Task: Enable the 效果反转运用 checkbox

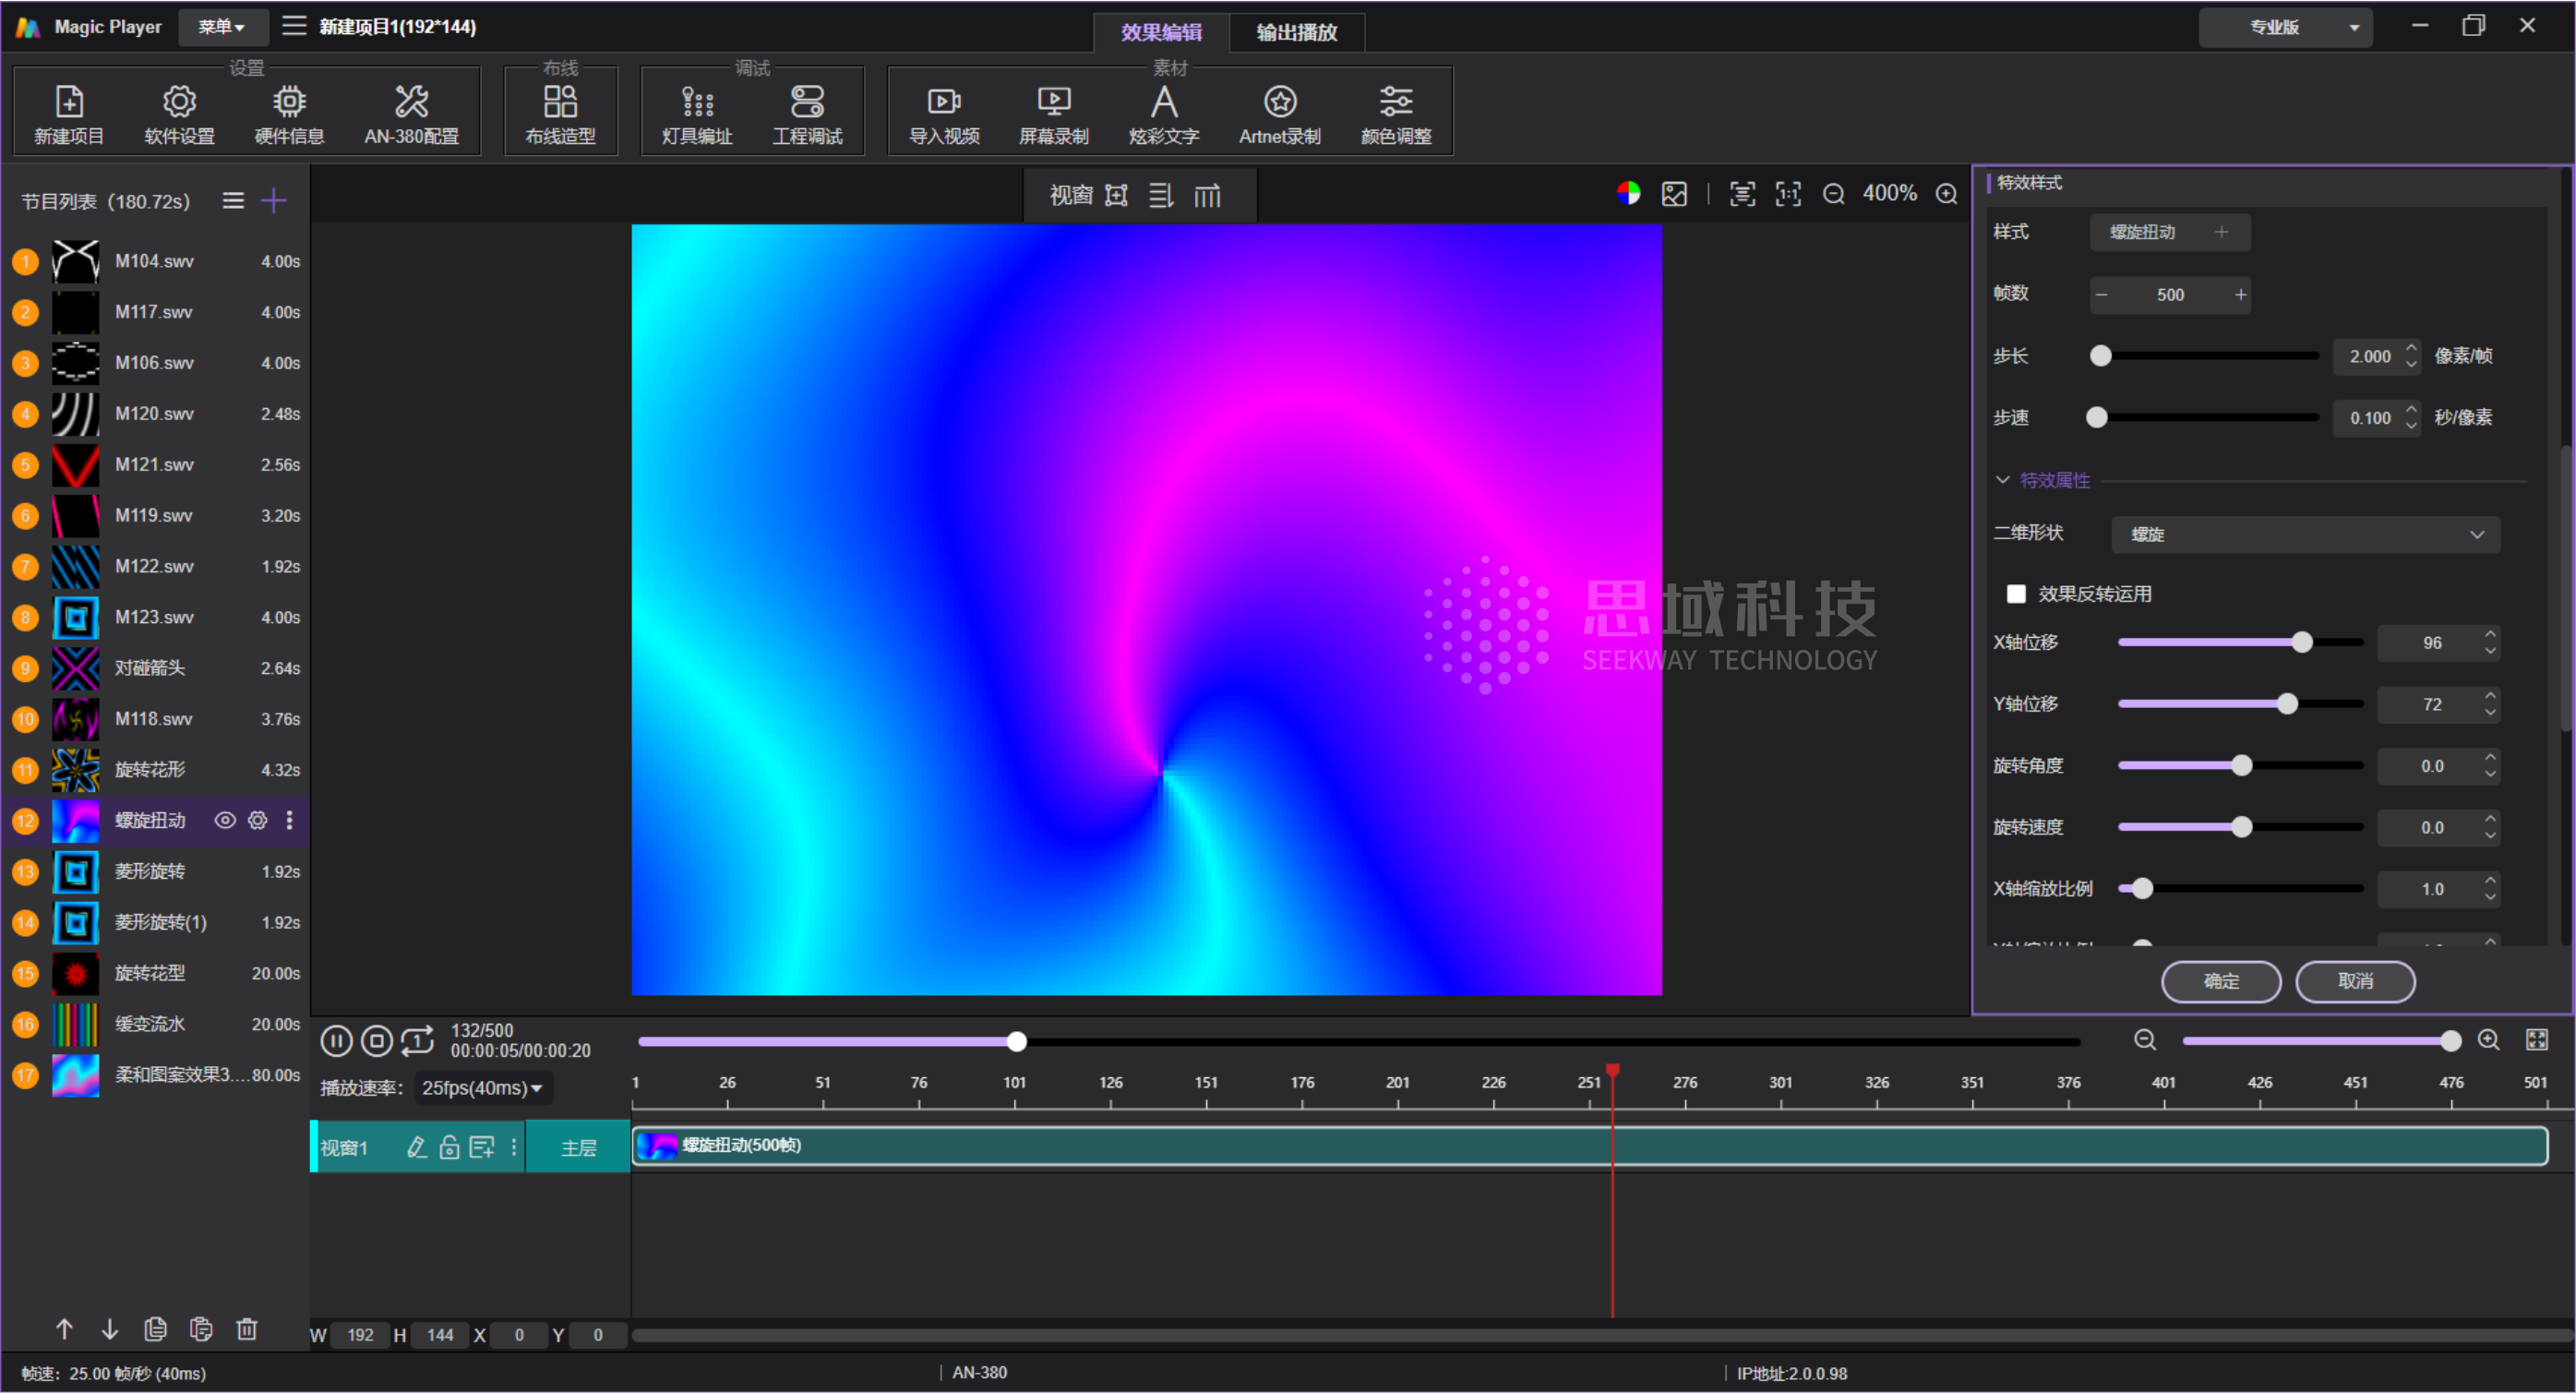Action: 2016,594
